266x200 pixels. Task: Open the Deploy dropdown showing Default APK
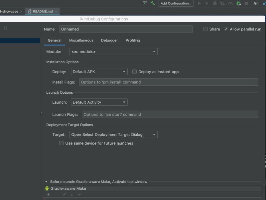pyautogui.click(x=99, y=72)
